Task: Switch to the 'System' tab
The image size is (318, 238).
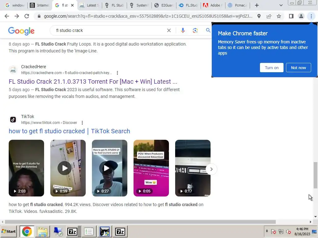Action: [139, 5]
